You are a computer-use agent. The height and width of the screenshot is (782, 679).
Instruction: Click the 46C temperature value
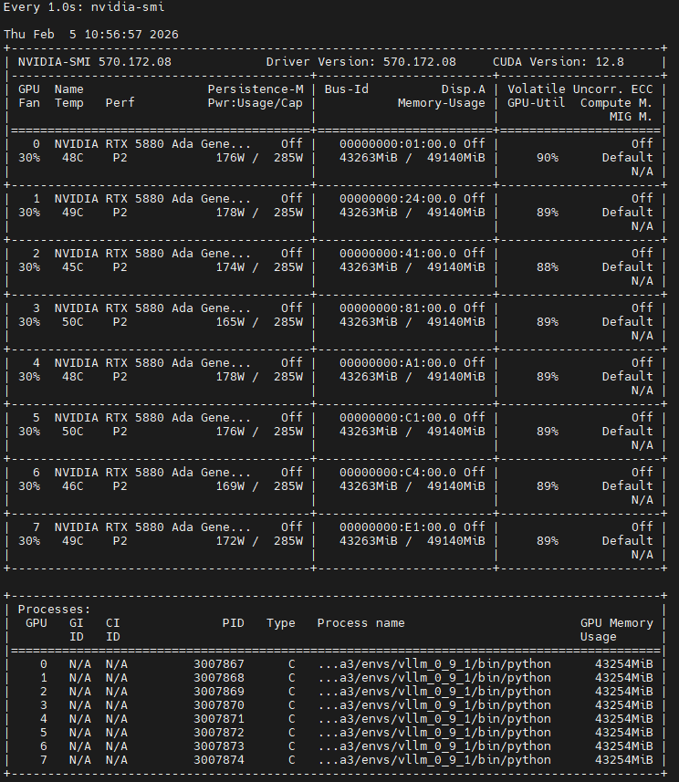73,486
